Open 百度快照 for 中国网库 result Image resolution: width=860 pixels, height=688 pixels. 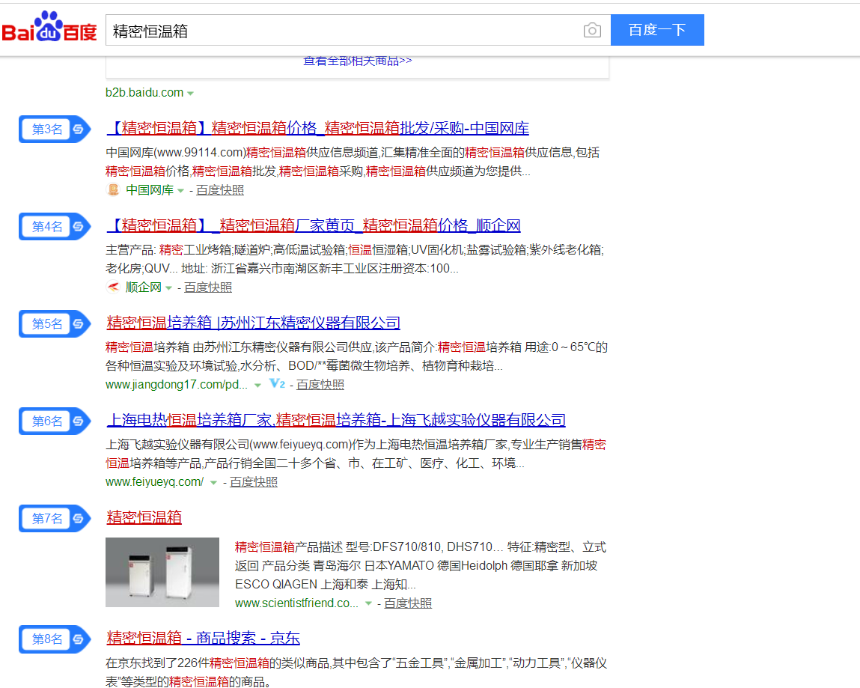[x=220, y=190]
